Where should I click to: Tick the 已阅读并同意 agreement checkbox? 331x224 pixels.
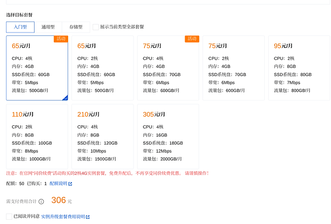click(9, 216)
